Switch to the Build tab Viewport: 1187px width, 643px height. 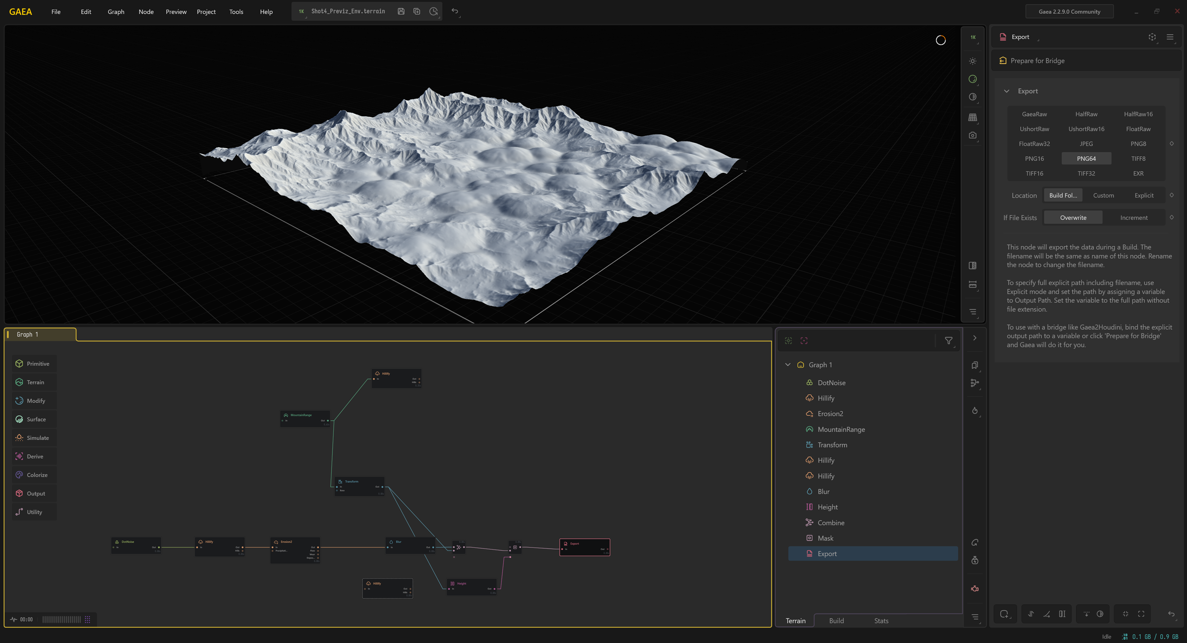click(836, 621)
